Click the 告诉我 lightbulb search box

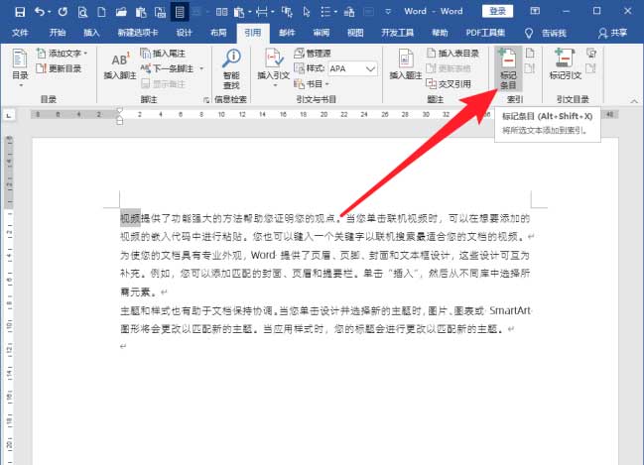click(546, 33)
